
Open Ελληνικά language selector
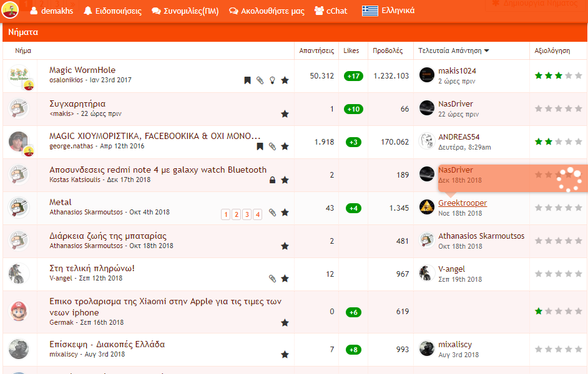[x=388, y=11]
